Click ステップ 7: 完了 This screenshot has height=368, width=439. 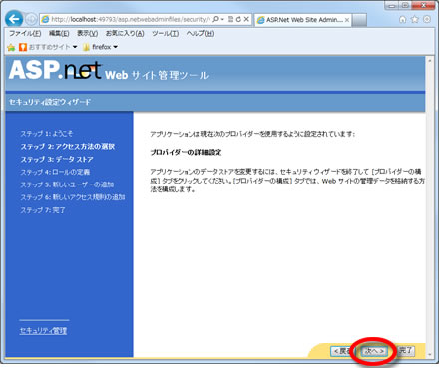click(43, 210)
